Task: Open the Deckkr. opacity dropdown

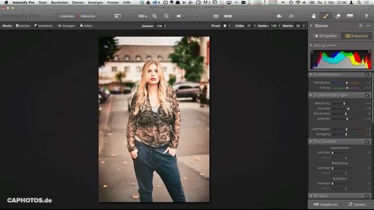Action: [279, 26]
